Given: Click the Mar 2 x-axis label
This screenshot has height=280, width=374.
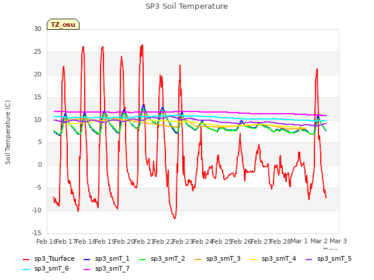Looking at the screenshot, I should [319, 241].
